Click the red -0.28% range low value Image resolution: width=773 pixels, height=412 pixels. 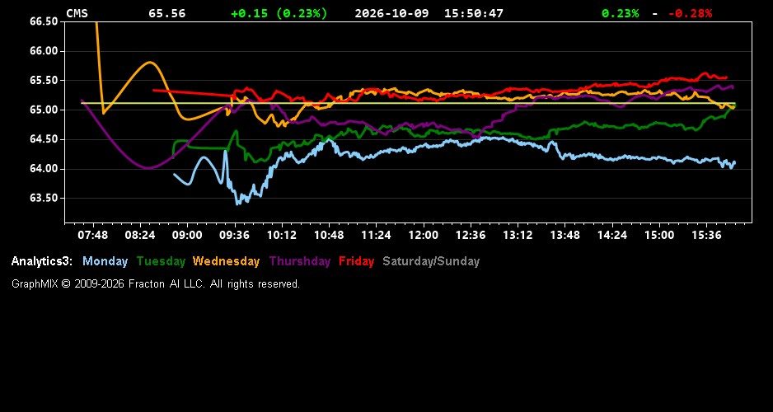(x=691, y=13)
